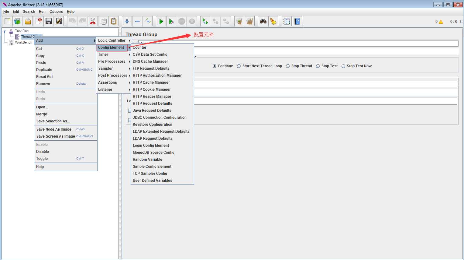Collapse the Test Plan tree node
Image resolution: width=464 pixels, height=260 pixels.
(5, 31)
